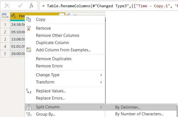This screenshot has width=178, height=117.
Task: Expand the Transform submenu arrow
Action: pos(101,82)
